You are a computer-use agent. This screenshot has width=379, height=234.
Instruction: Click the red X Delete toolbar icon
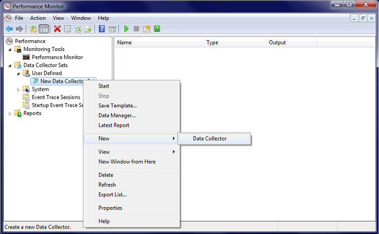point(57,29)
